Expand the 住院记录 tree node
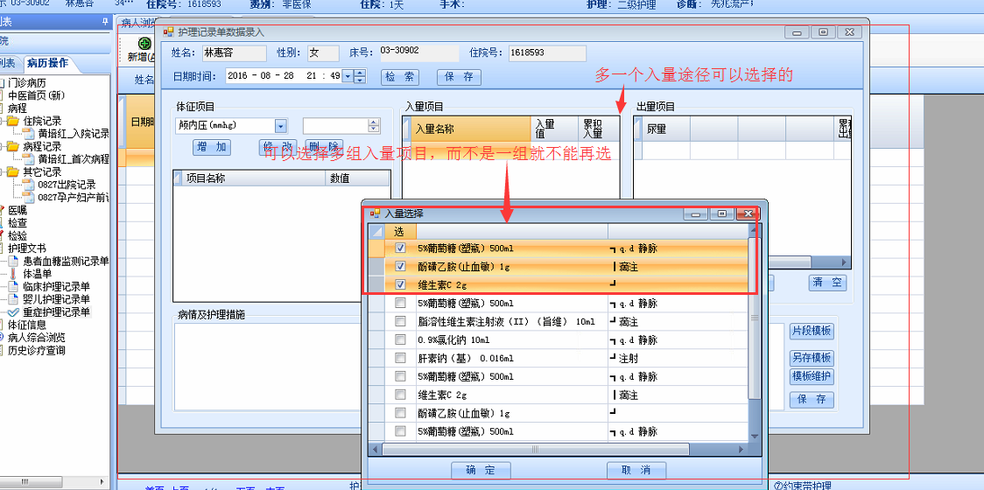This screenshot has width=984, height=490. (2, 121)
